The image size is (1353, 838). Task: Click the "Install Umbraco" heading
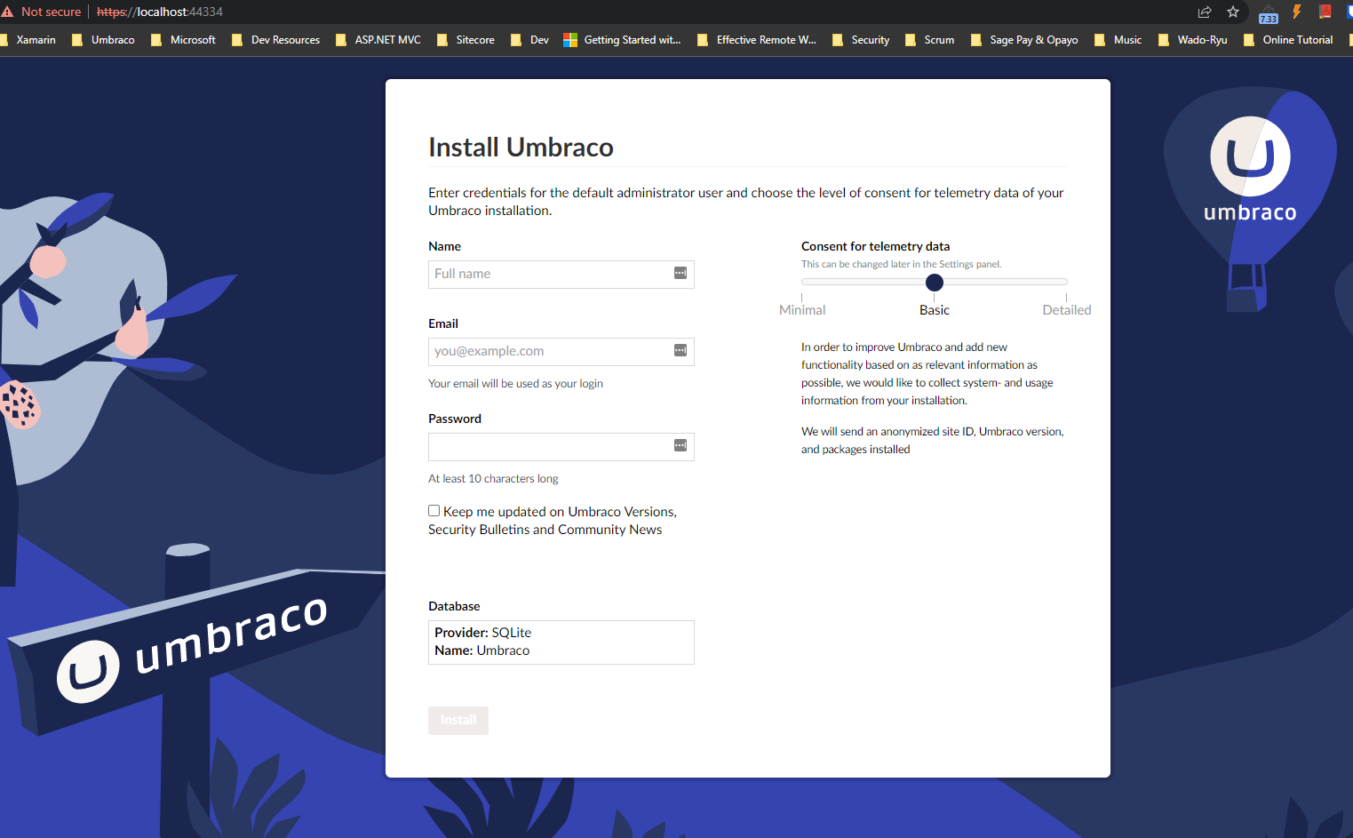click(x=521, y=147)
